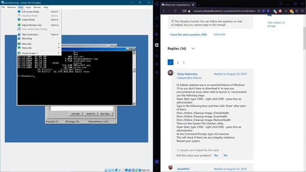Open VirtualBox Machine menu
This screenshot has width=306, height=172.
(x=11, y=7)
